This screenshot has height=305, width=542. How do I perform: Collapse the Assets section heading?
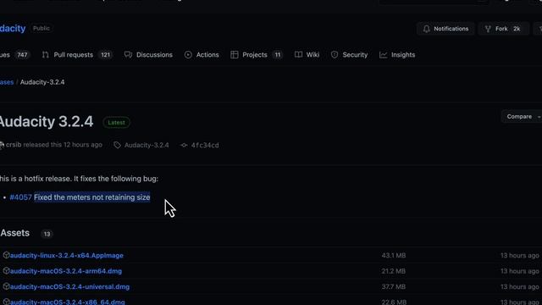(15, 233)
